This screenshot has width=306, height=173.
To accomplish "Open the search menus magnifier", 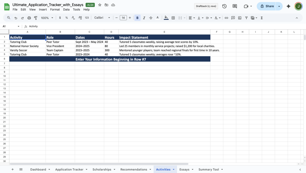I will pyautogui.click(x=9, y=18).
